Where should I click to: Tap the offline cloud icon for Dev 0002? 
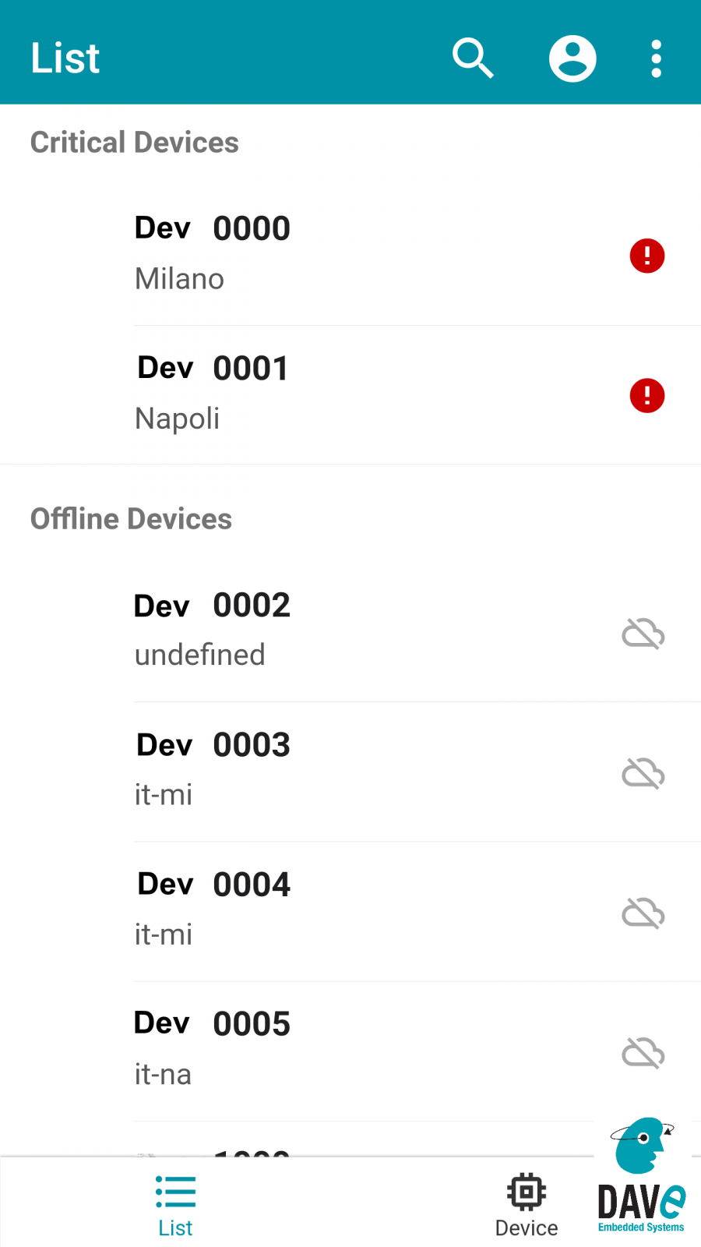click(643, 634)
